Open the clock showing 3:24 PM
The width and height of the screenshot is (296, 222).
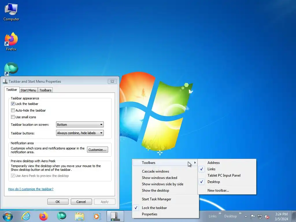[281, 216]
